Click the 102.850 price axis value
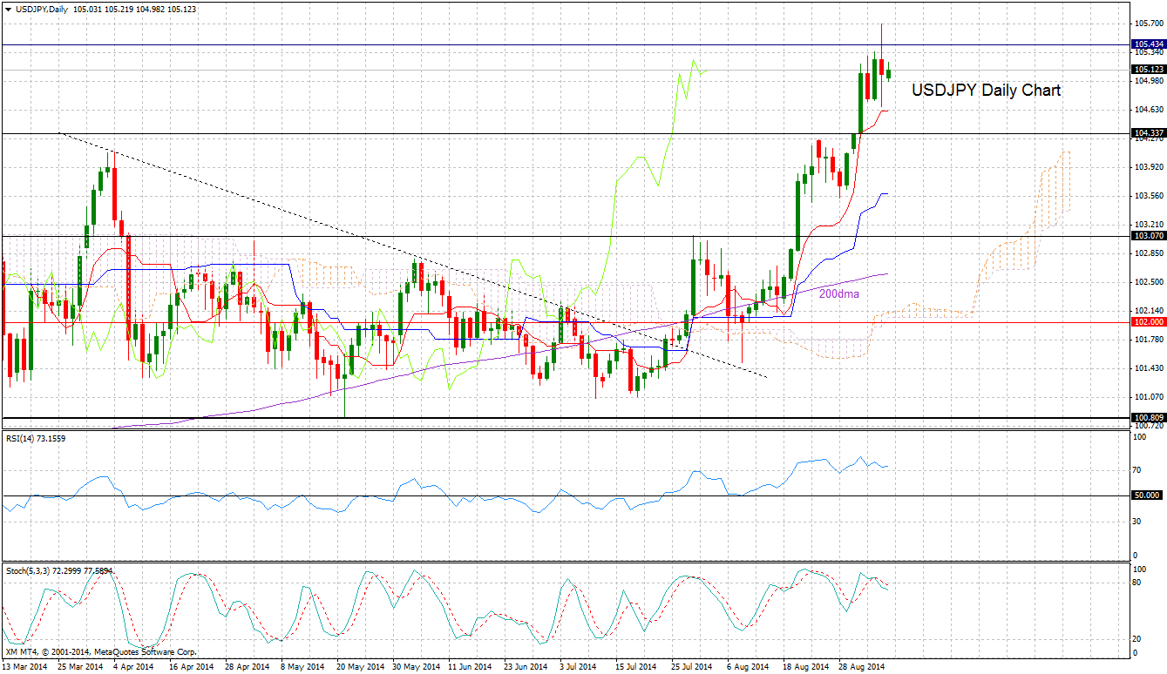Screen dimensions: 1167x674 [x=1148, y=253]
